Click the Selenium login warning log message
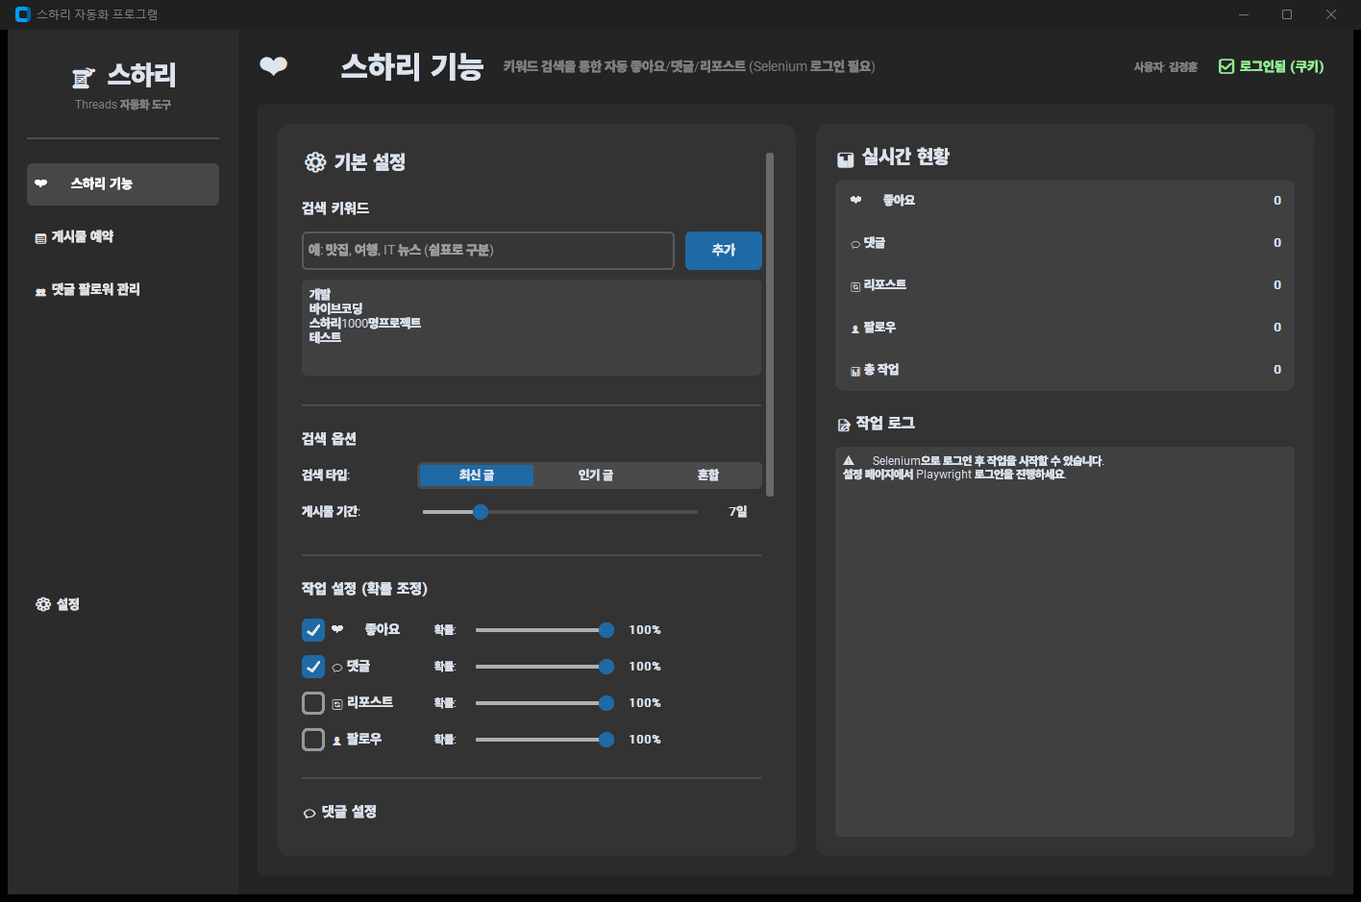The image size is (1361, 902). tap(974, 468)
